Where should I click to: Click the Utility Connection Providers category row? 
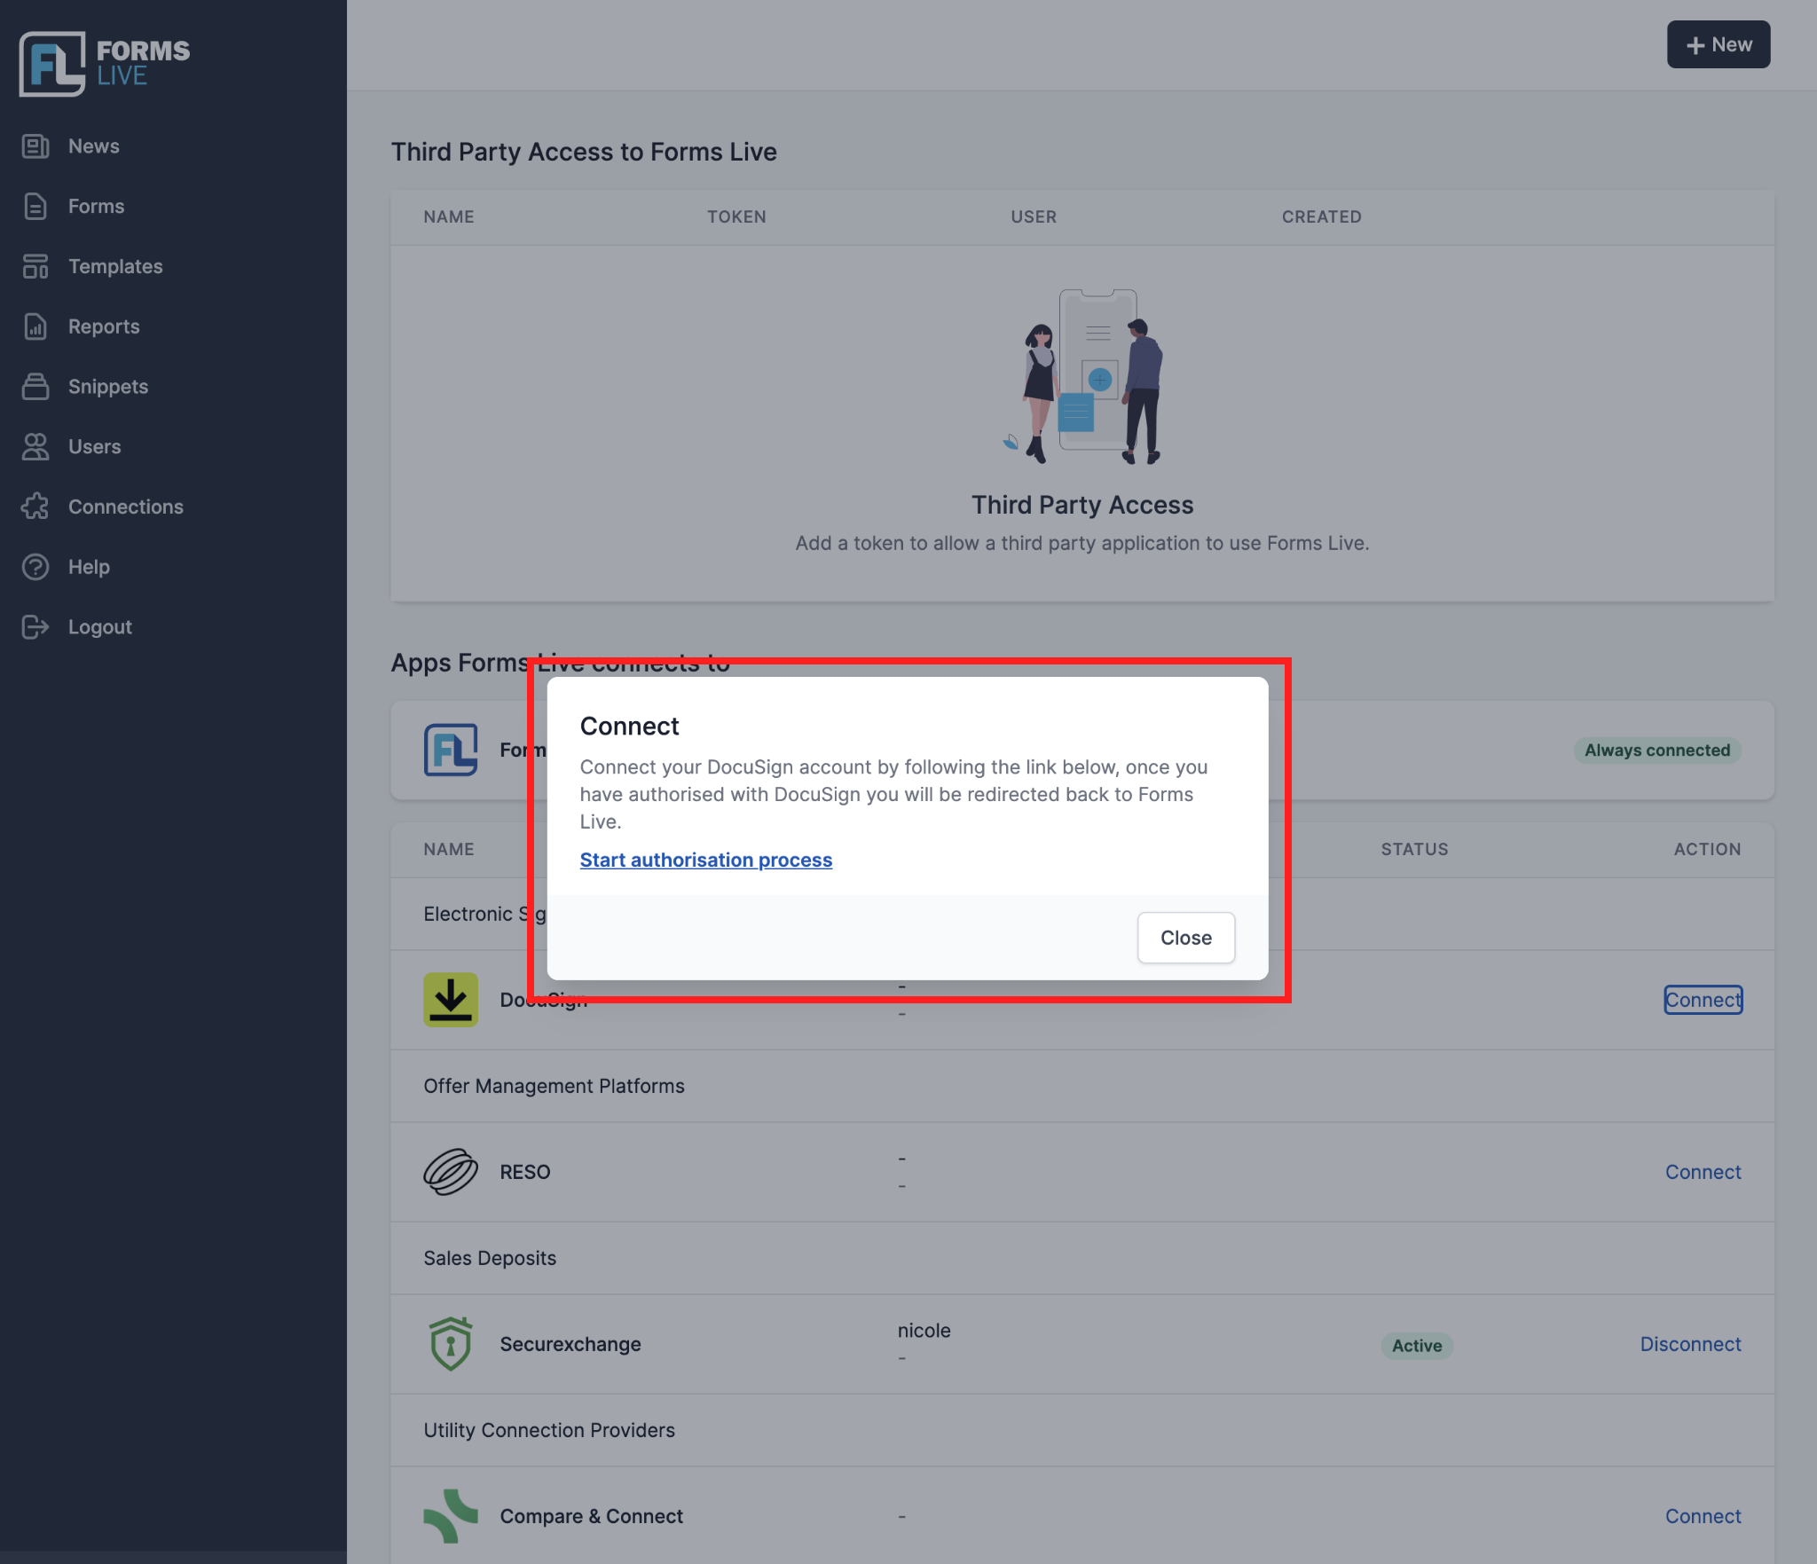pos(1082,1431)
